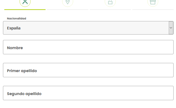This screenshot has width=176, height=108.
Task: Click the Segundo apellido placeholder label
Action: pos(24,94)
